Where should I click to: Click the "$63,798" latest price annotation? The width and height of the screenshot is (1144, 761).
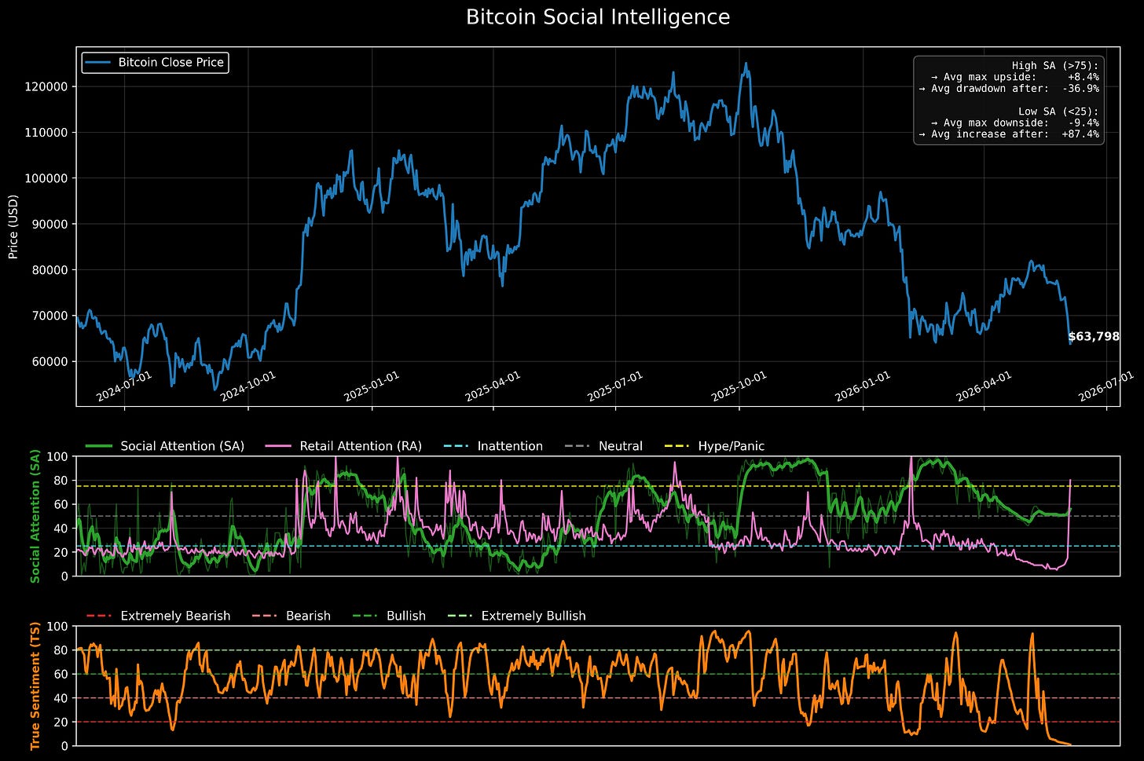[1094, 337]
